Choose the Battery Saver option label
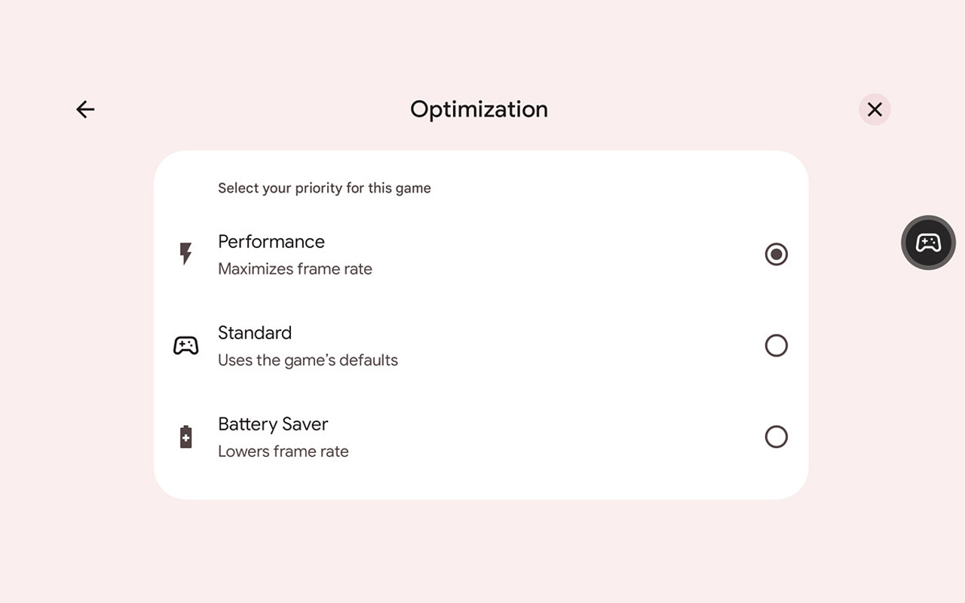 [x=273, y=424]
